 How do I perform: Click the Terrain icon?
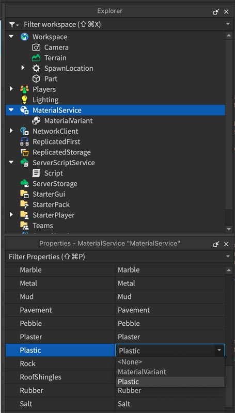click(x=36, y=58)
